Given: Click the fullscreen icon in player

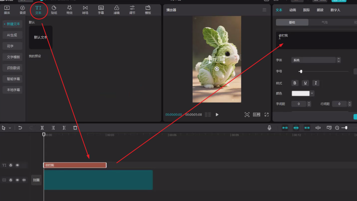Looking at the screenshot, I should point(266,115).
